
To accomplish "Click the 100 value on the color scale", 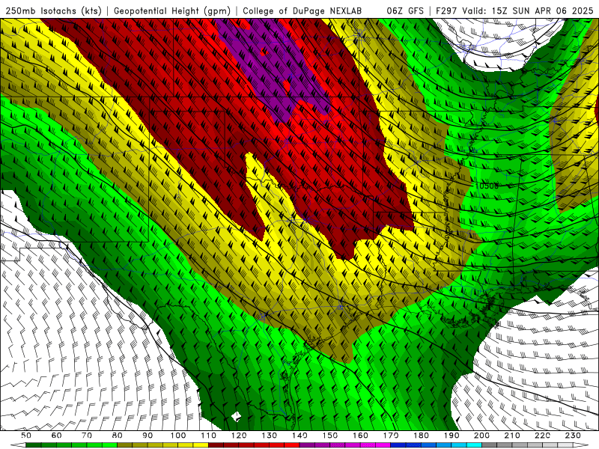I will tap(178, 436).
